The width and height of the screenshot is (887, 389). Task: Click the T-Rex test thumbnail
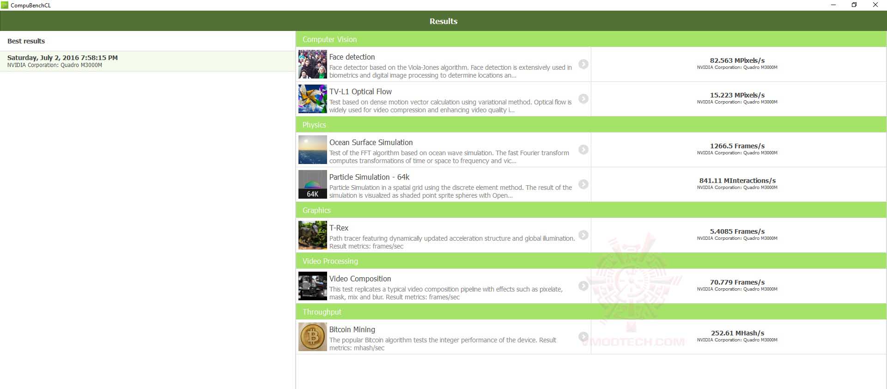tap(313, 235)
